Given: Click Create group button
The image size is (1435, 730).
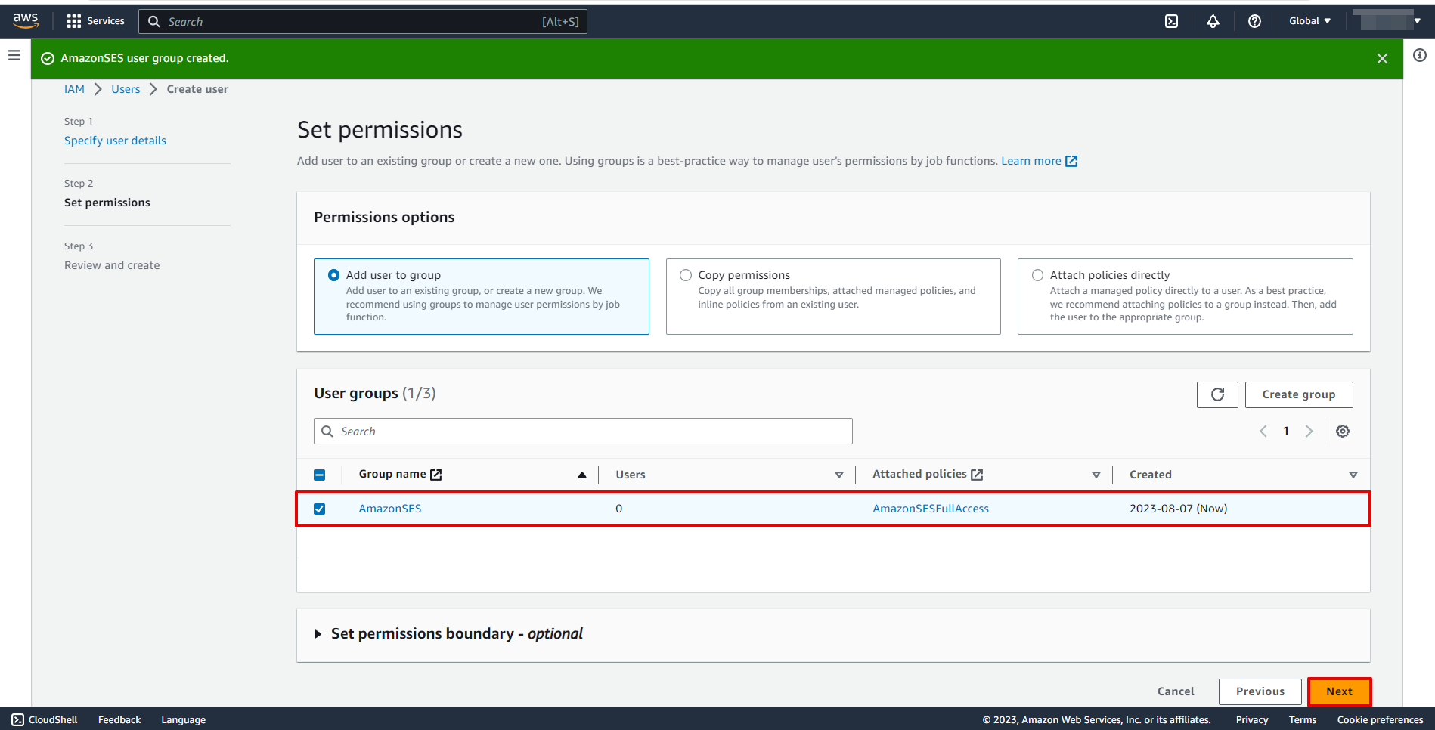Looking at the screenshot, I should pyautogui.click(x=1299, y=394).
